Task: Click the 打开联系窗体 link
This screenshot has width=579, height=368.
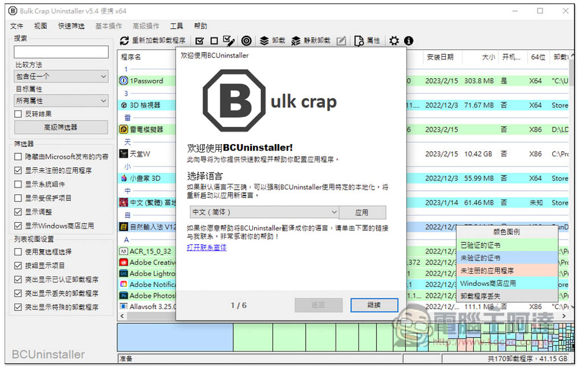Action: coord(207,247)
